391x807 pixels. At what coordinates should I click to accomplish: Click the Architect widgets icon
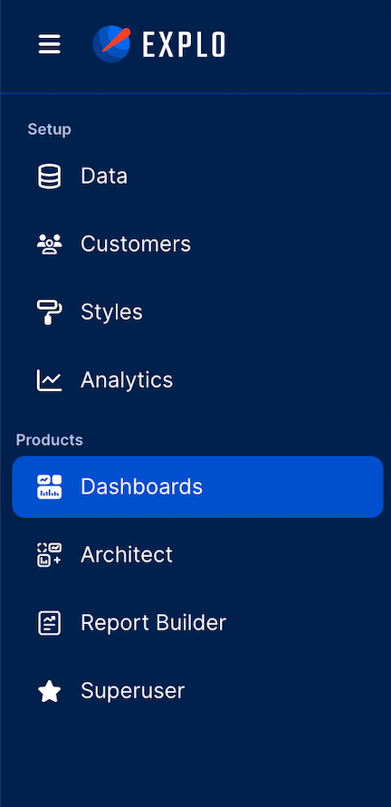pyautogui.click(x=50, y=555)
